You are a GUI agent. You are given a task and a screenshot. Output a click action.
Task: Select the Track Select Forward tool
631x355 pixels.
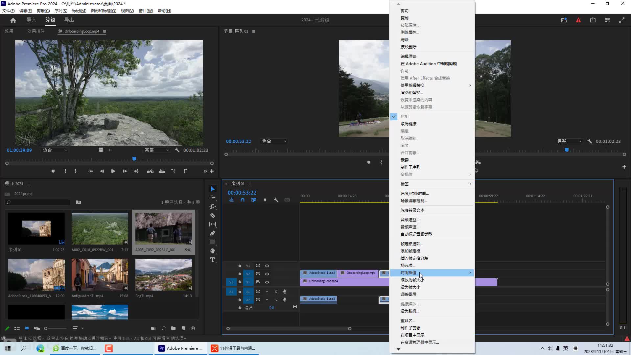click(212, 198)
